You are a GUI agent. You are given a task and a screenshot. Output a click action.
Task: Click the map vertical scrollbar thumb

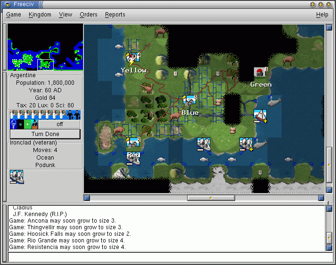329,165
